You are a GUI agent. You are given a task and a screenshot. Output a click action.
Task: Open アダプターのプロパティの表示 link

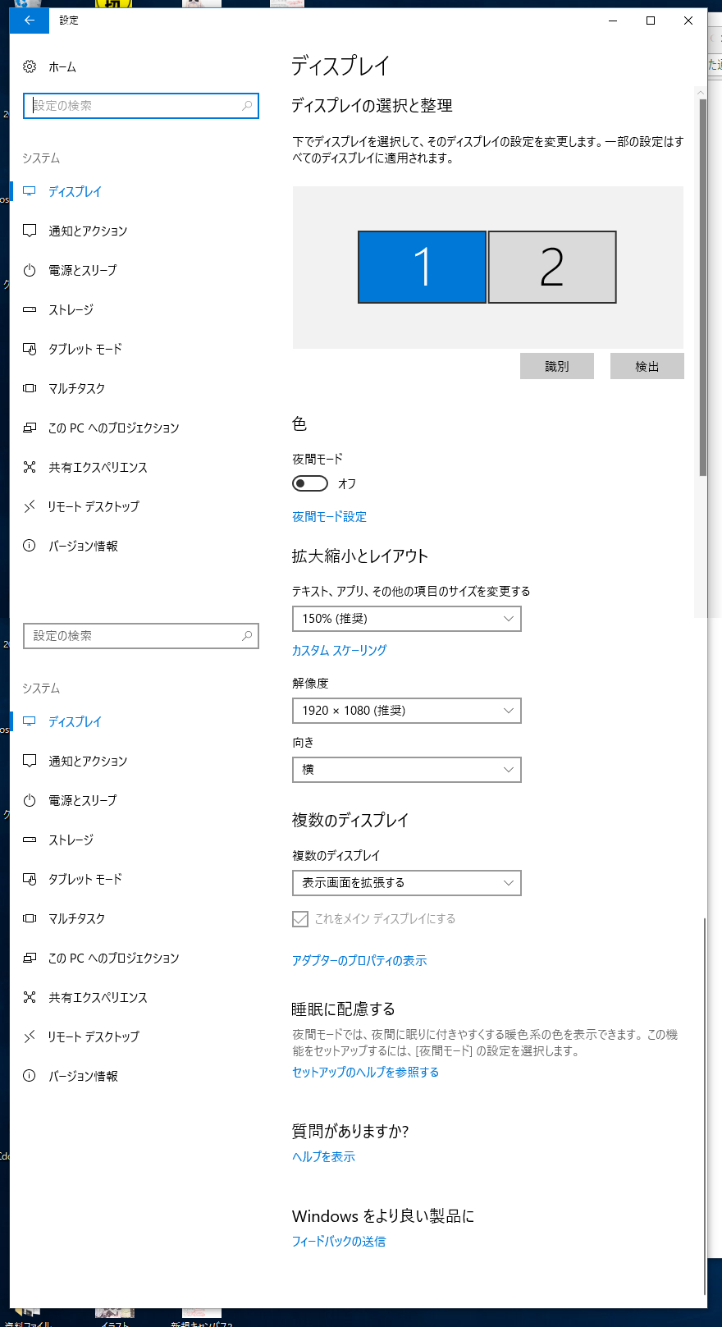359,960
